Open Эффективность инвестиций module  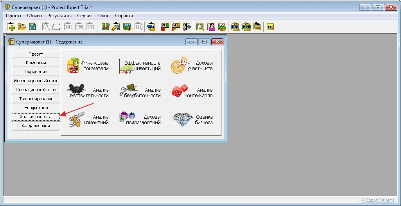(140, 66)
